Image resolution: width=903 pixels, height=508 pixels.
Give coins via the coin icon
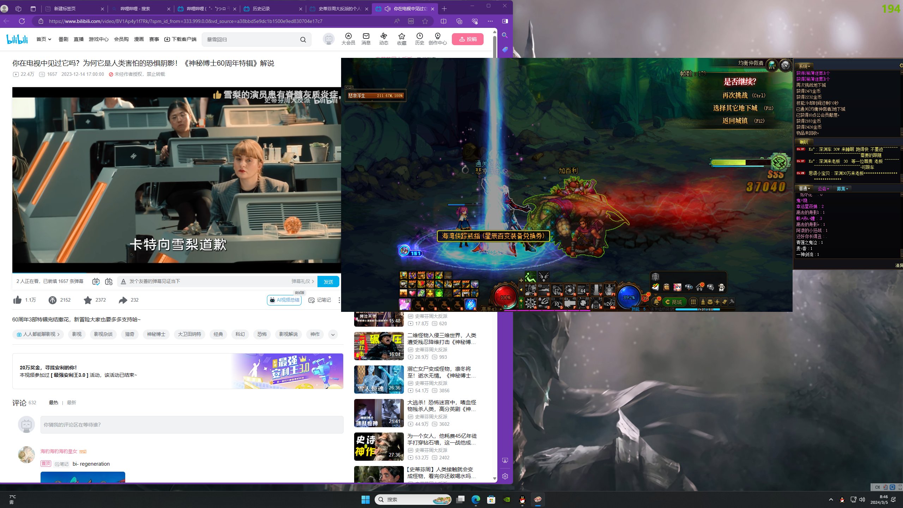[x=53, y=300]
